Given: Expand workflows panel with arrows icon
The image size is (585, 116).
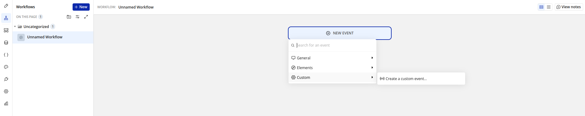Looking at the screenshot, I should coord(86,17).
